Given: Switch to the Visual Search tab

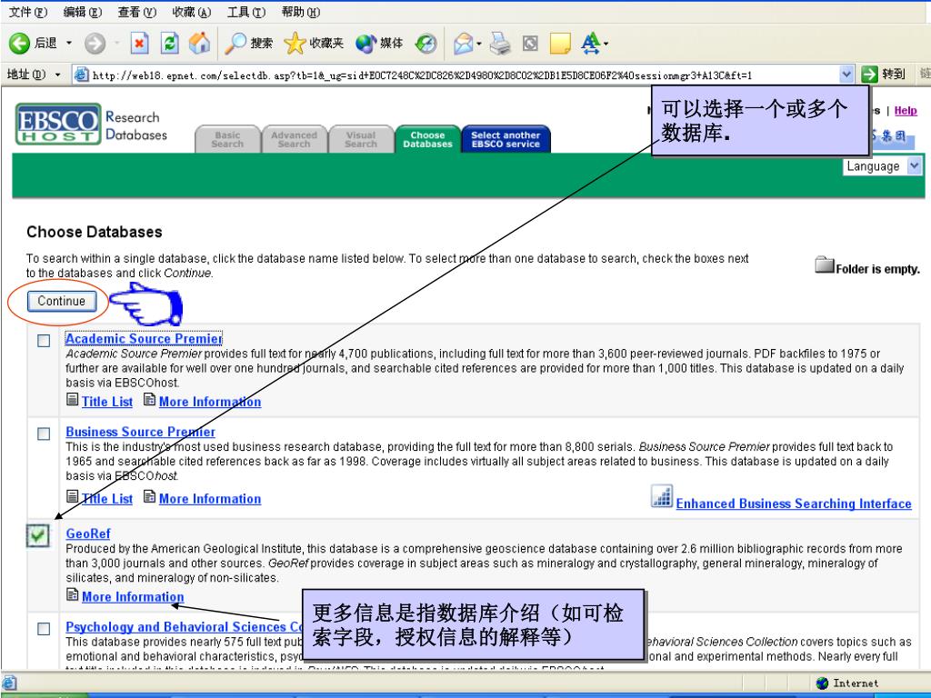Looking at the screenshot, I should [360, 139].
